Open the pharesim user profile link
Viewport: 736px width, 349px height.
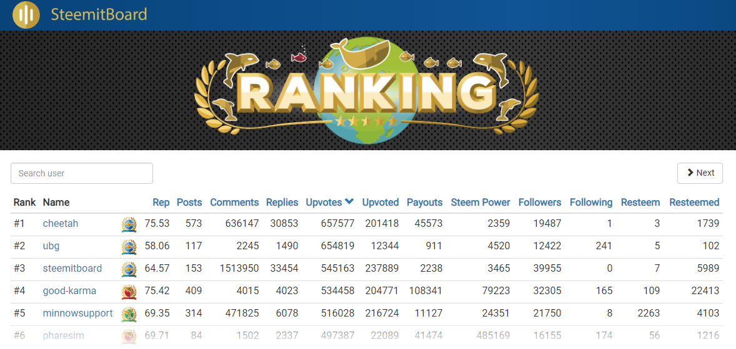pyautogui.click(x=63, y=335)
